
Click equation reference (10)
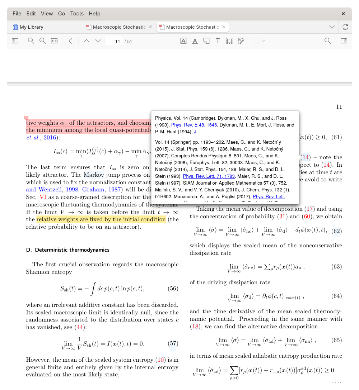161,360
